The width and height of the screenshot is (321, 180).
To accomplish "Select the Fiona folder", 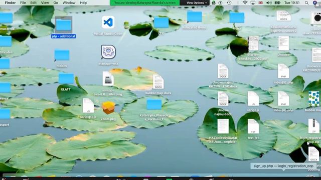I will point(237,17).
